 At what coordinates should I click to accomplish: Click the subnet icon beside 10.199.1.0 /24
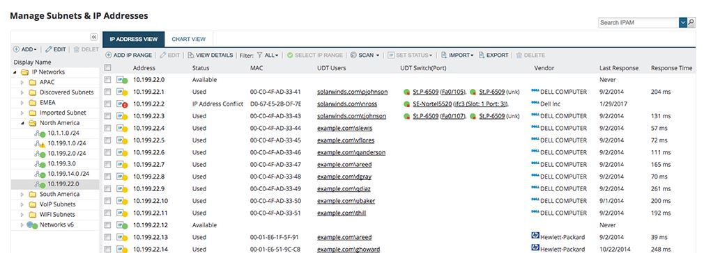tap(40, 143)
